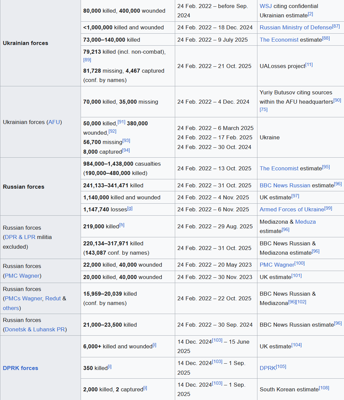Select '70,000 killed, 35,000 missing' cell

128,102
